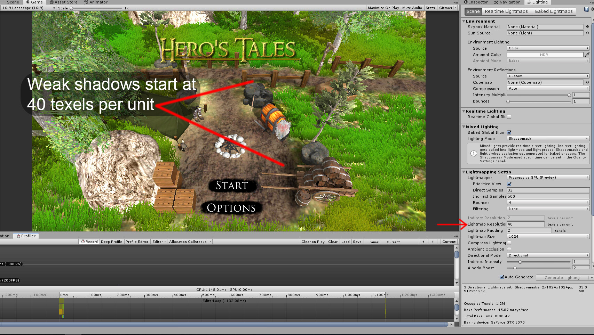Pick Skybox Material via object selector circle
Image resolution: width=594 pixels, height=335 pixels.
[587, 27]
